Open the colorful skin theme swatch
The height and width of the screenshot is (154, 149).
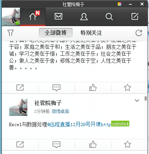click(119, 4)
